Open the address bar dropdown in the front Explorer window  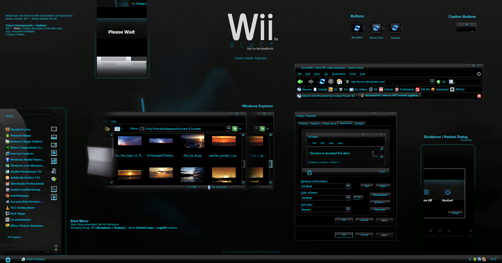[x=229, y=129]
